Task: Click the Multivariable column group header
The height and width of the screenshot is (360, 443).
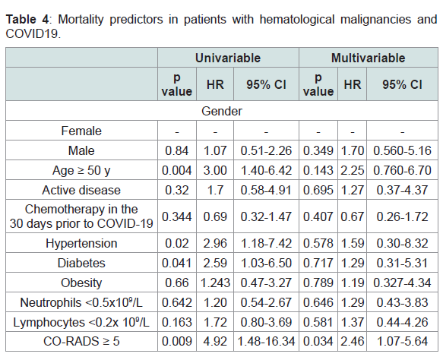Action: [x=368, y=58]
